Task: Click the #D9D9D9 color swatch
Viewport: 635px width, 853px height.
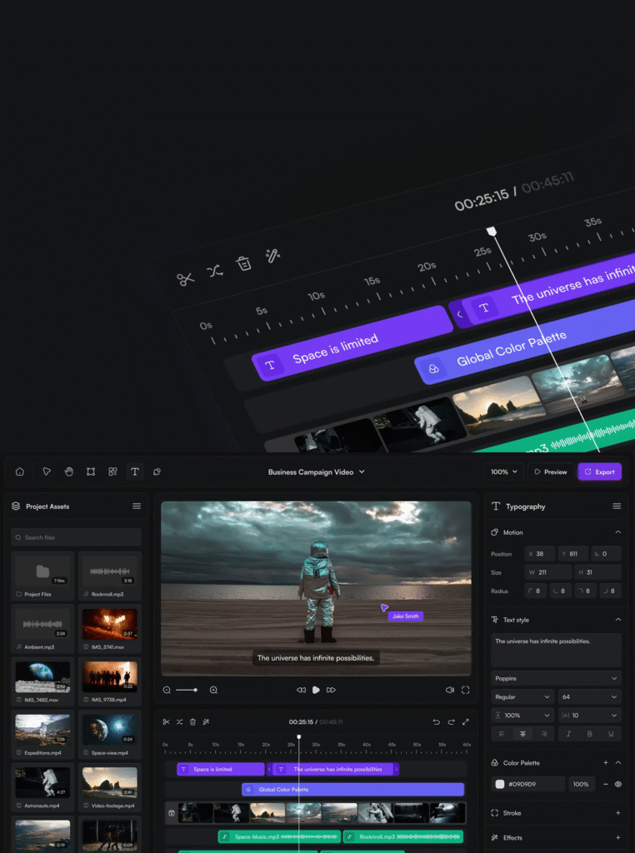Action: (499, 784)
